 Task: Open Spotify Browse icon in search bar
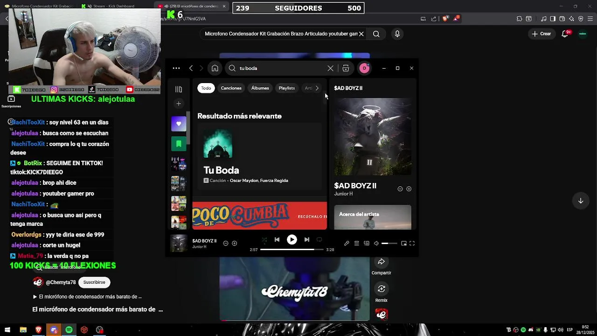pos(346,68)
